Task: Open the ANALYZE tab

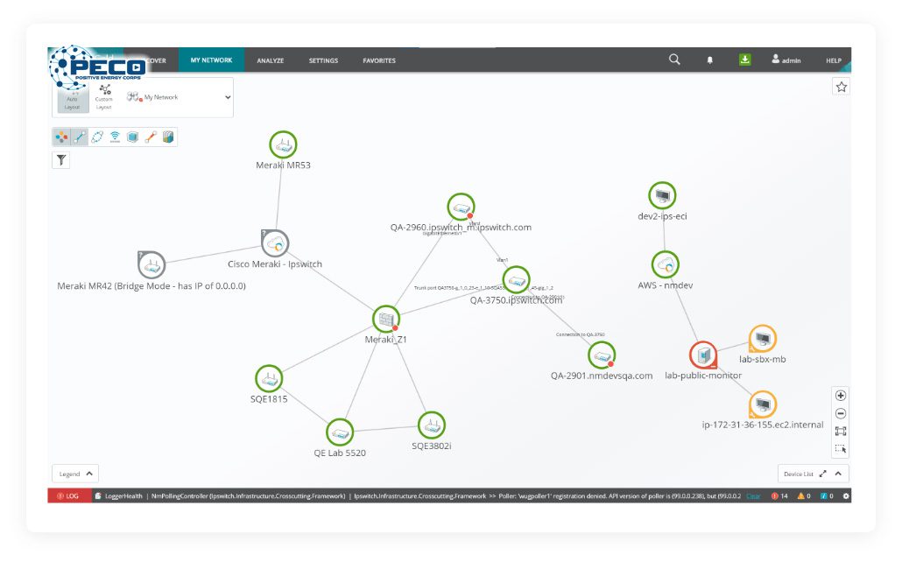Action: coord(271,60)
